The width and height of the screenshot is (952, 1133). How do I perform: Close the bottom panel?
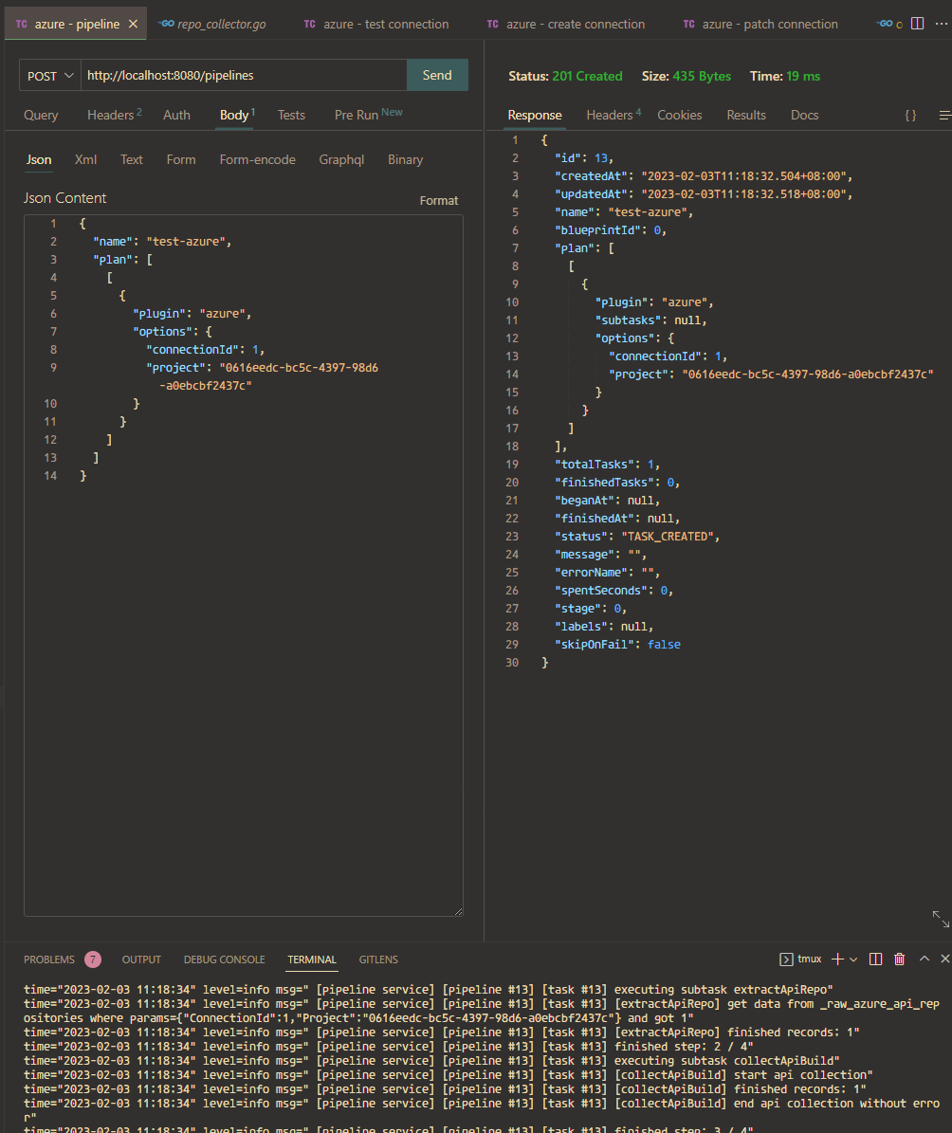944,959
